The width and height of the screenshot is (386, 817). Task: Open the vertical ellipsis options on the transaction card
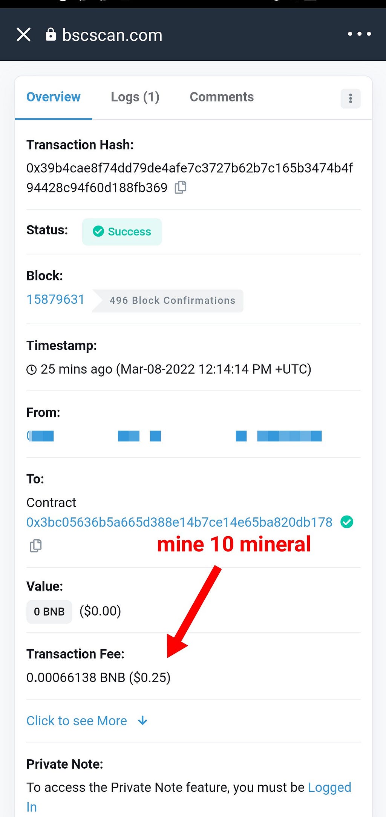tap(351, 98)
